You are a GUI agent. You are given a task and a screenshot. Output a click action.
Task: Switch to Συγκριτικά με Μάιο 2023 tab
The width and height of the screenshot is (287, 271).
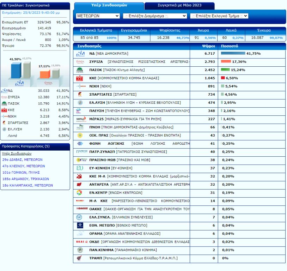click(179, 5)
